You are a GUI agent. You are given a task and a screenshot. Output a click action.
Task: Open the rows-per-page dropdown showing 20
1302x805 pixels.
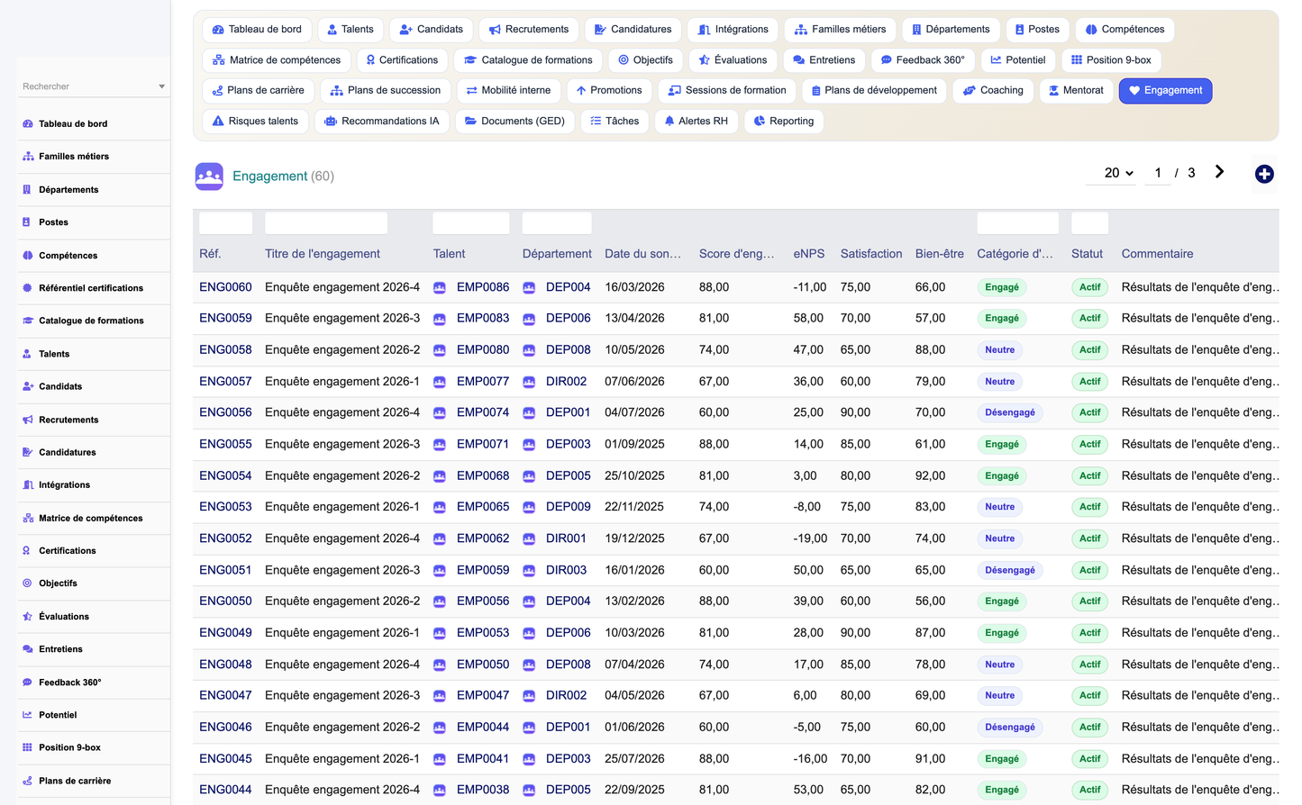point(1119,173)
